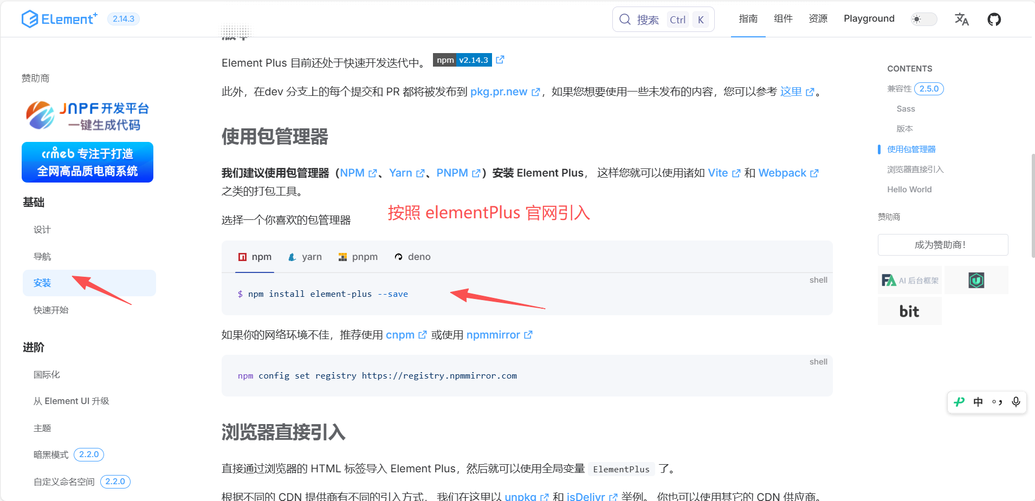Click the npm install element-plus command
This screenshot has height=501, width=1035.
coord(323,294)
